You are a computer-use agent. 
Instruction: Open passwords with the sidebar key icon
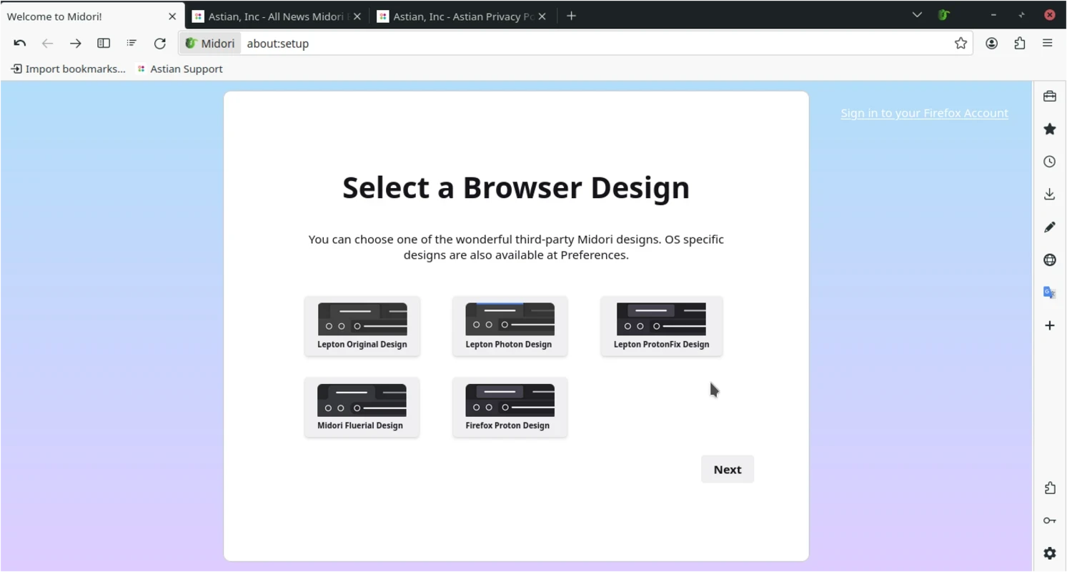coord(1050,521)
